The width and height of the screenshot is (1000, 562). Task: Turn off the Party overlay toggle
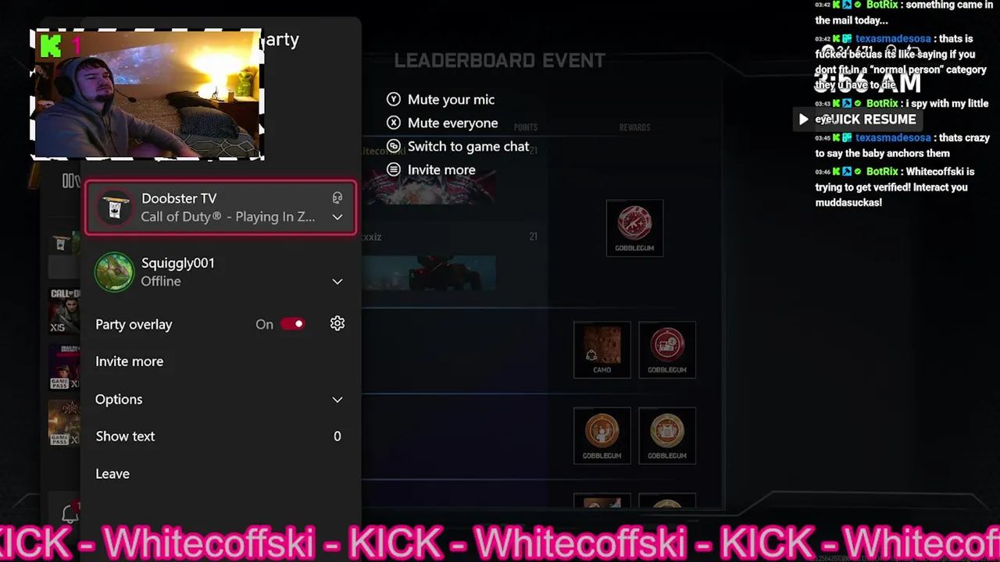[x=293, y=324]
